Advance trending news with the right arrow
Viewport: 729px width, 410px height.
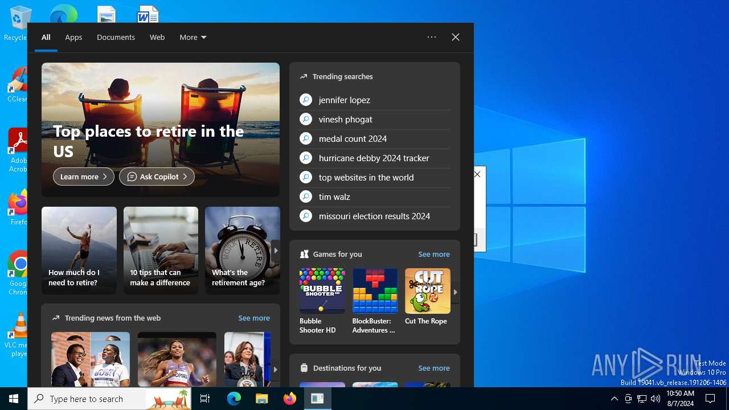pos(275,370)
